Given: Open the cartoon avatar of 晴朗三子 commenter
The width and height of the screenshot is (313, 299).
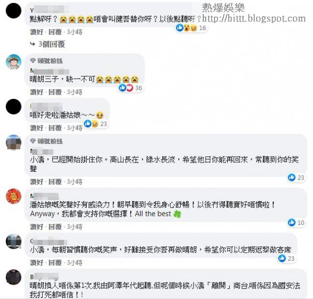Looking at the screenshot, I should 14,62.
